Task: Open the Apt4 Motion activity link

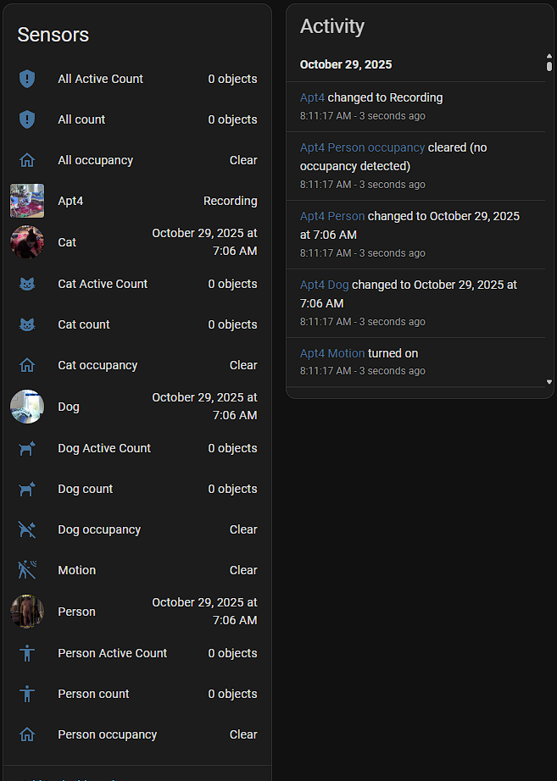Action: 332,353
